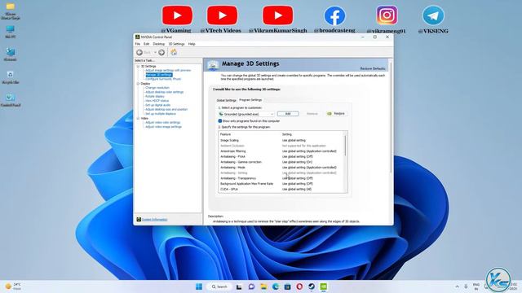This screenshot has width=522, height=293.
Task: Click the main panel vertical scrollbar
Action: pos(391,118)
